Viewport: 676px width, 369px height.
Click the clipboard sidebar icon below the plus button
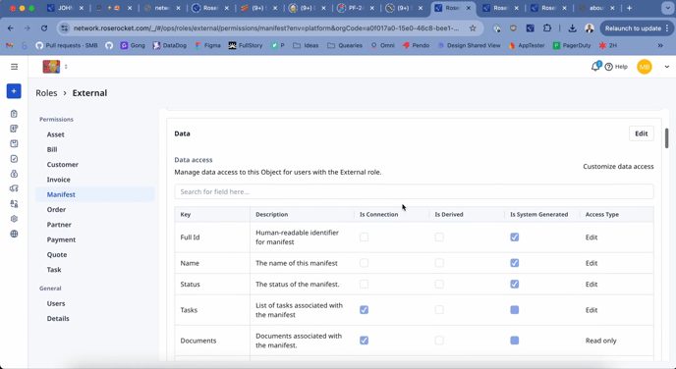14,114
